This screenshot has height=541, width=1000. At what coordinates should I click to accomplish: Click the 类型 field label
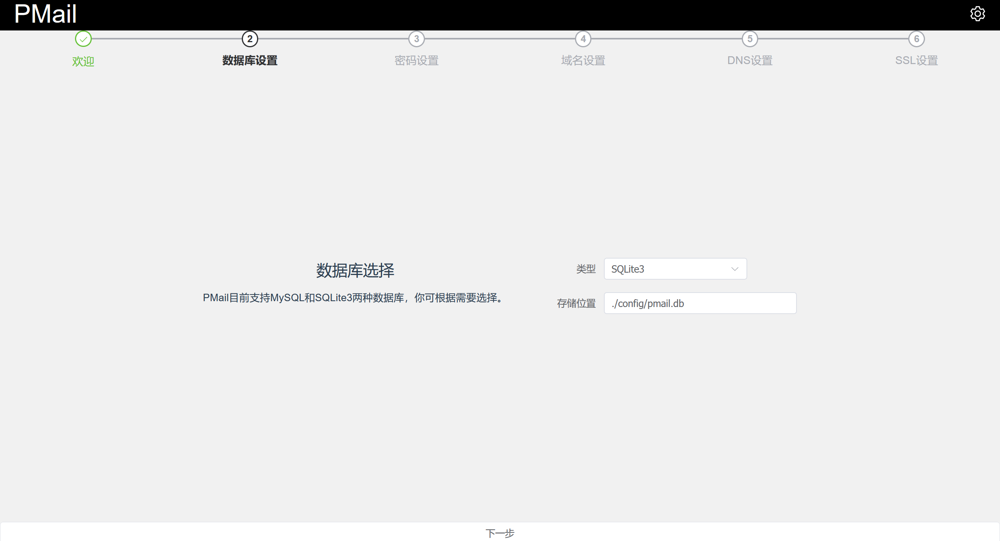(x=586, y=269)
